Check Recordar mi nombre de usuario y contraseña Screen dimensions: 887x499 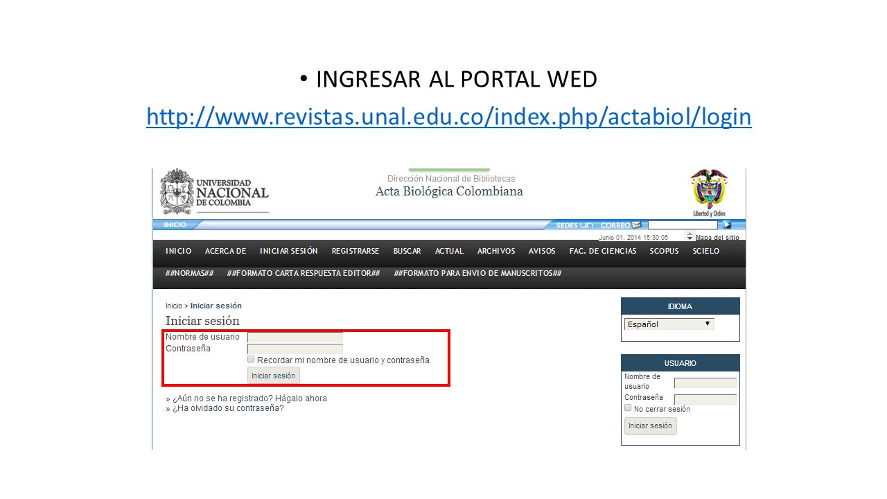(x=251, y=360)
